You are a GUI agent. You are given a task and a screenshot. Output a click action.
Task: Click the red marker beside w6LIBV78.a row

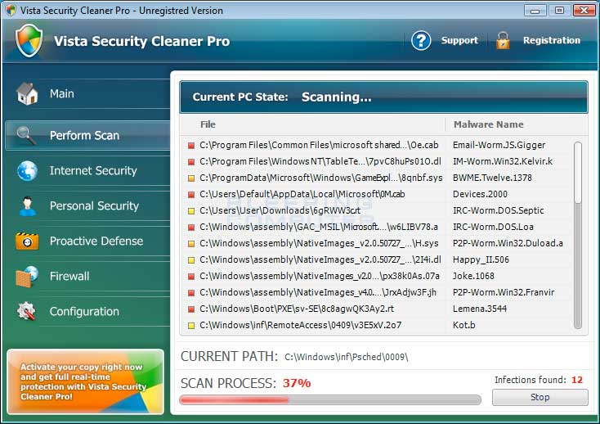point(191,228)
